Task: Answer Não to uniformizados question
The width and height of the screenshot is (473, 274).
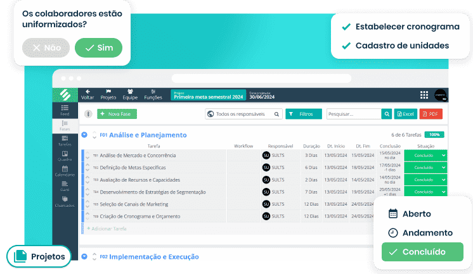Action: tap(46, 47)
